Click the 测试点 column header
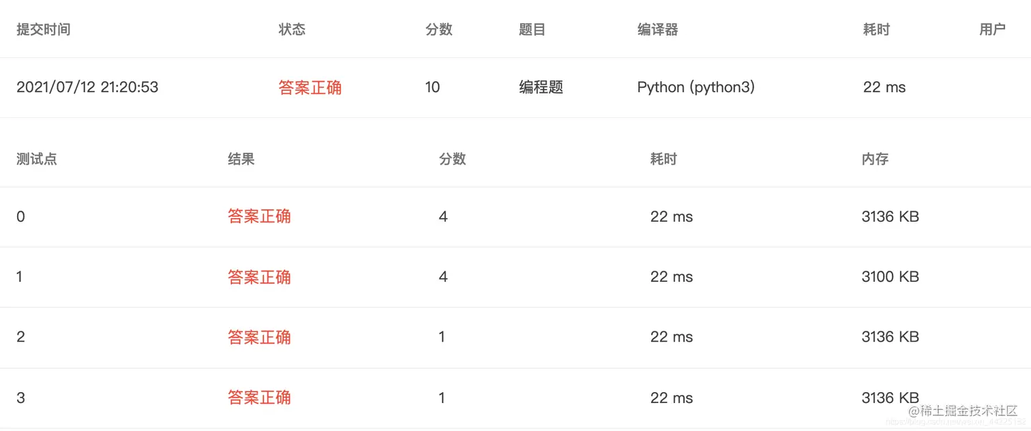Screen dimensions: 1031x431 point(37,159)
